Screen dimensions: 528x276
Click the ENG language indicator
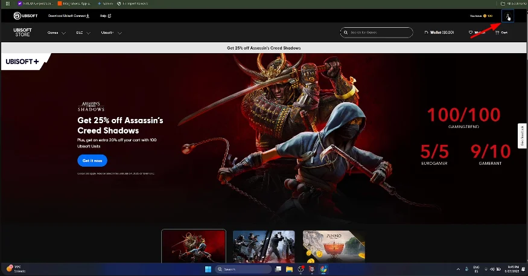(x=477, y=269)
